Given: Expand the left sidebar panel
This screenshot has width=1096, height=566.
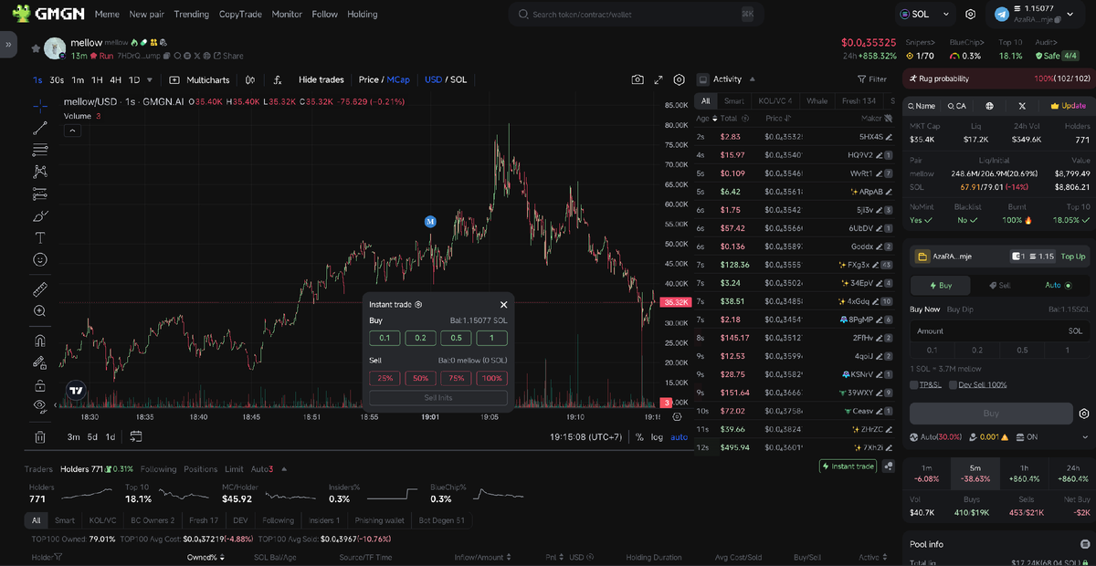Looking at the screenshot, I should click(8, 43).
